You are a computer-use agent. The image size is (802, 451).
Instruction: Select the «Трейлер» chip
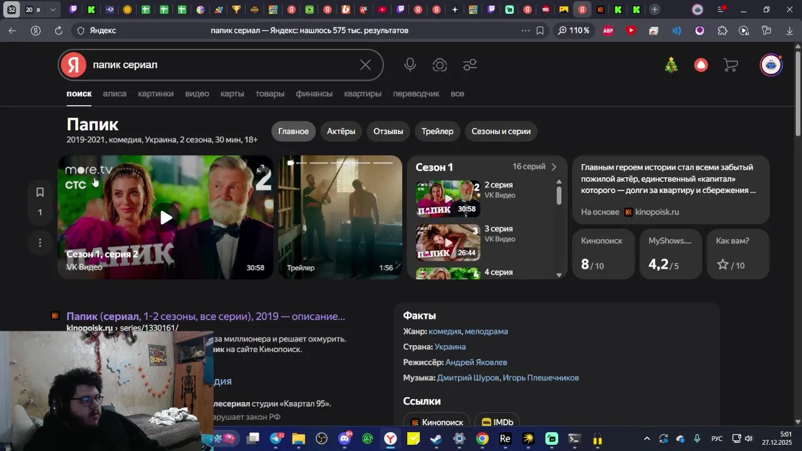[x=437, y=131]
